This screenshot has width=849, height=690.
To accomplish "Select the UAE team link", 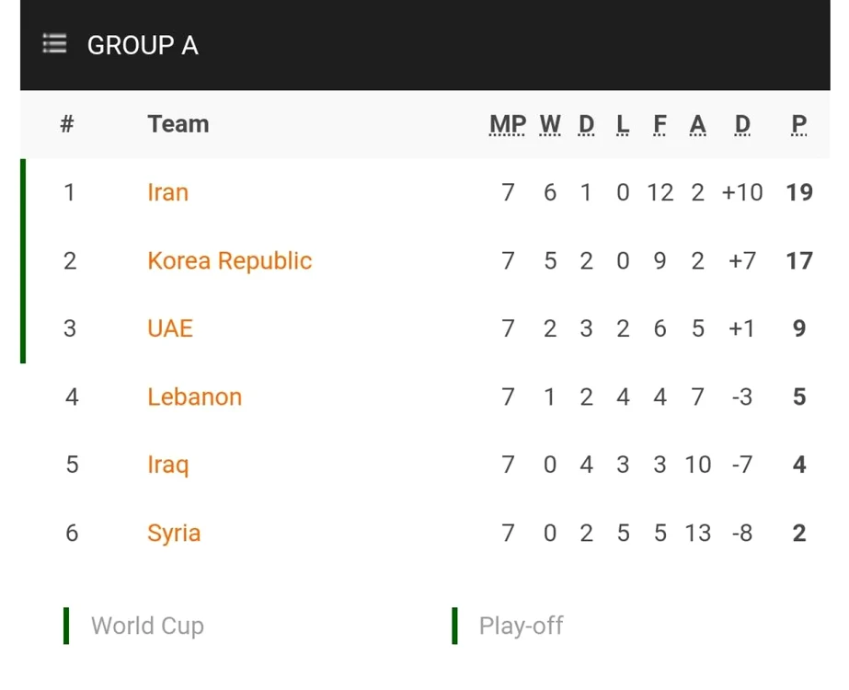I will tap(170, 328).
